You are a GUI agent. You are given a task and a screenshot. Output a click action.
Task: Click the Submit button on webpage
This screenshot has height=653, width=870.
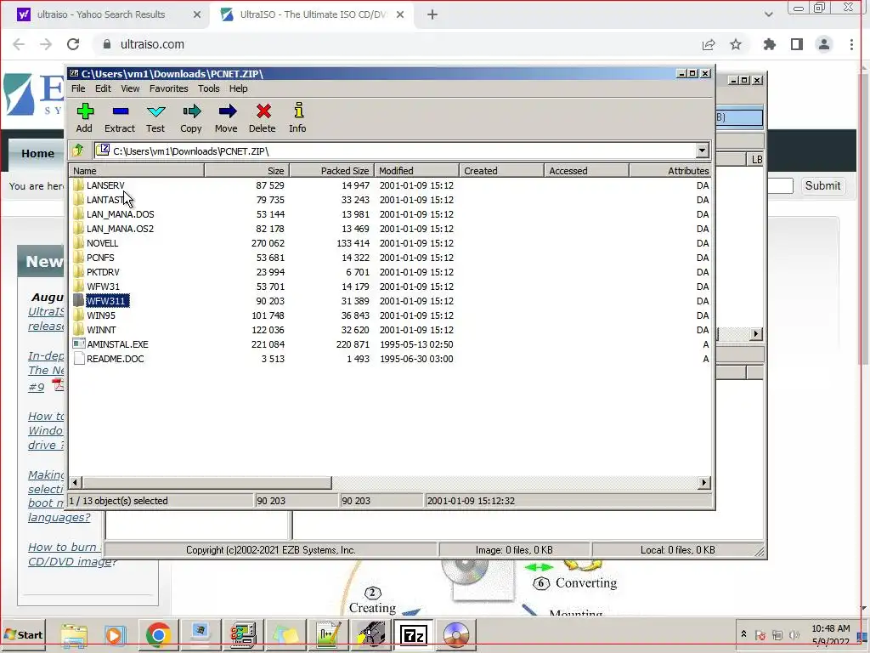click(x=822, y=186)
